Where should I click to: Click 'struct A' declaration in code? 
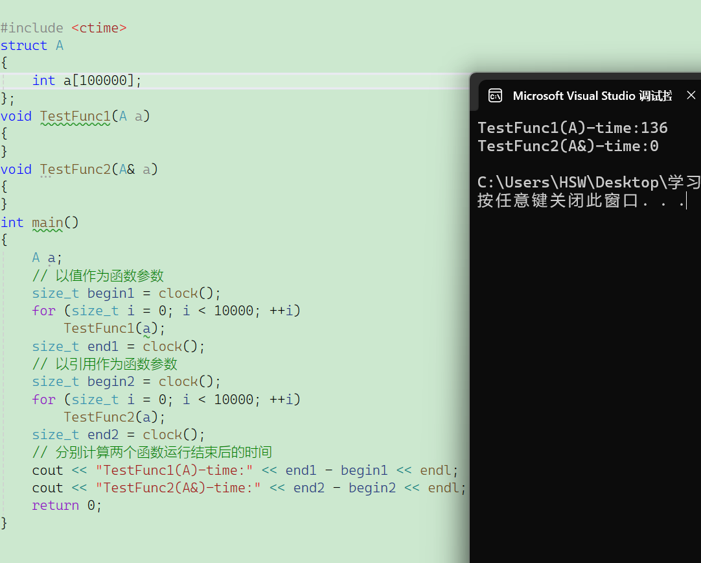[x=32, y=45]
